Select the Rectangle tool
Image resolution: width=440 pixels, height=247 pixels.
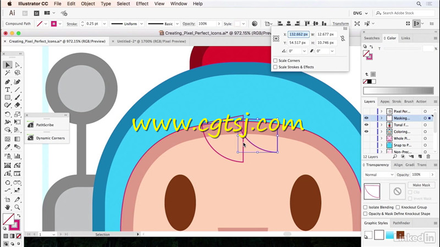(8, 98)
